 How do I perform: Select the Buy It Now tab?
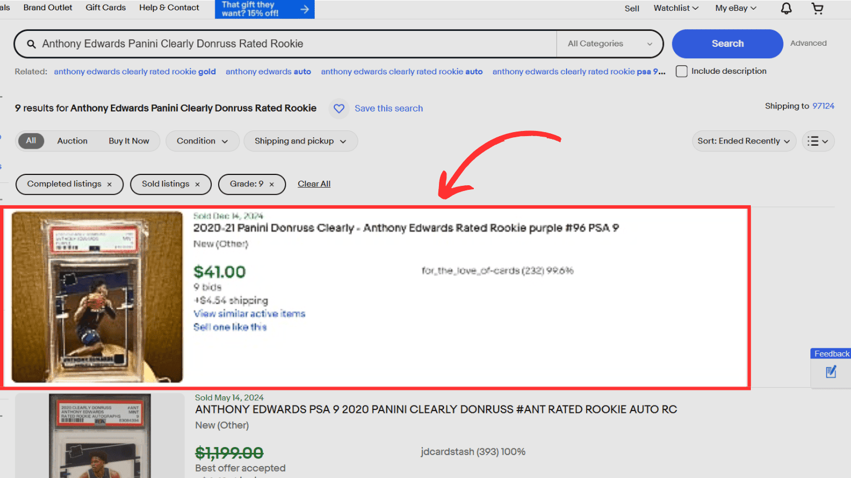point(129,141)
